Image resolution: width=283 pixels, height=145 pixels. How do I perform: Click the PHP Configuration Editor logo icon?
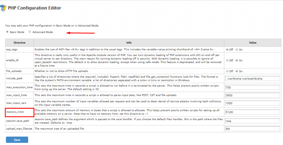point(3,8)
